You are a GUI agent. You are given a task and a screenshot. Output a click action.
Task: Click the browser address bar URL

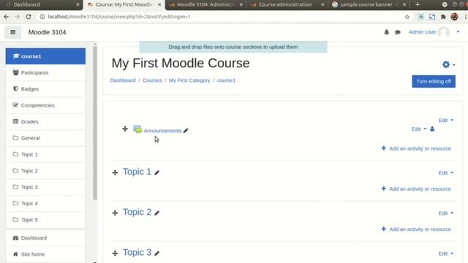(x=119, y=17)
